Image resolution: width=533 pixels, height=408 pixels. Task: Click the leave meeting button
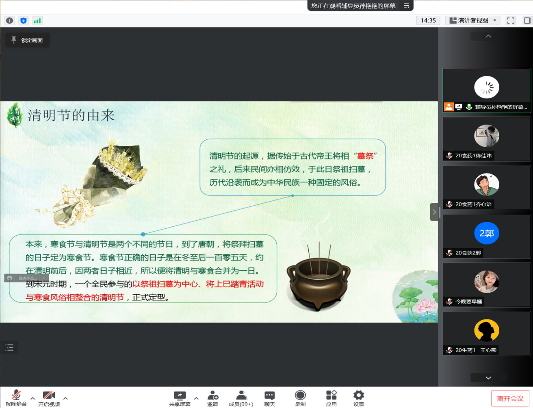[x=510, y=399]
